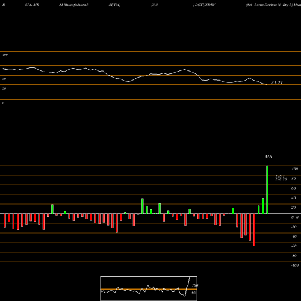Click the MR label above the histogram

pos(268,157)
